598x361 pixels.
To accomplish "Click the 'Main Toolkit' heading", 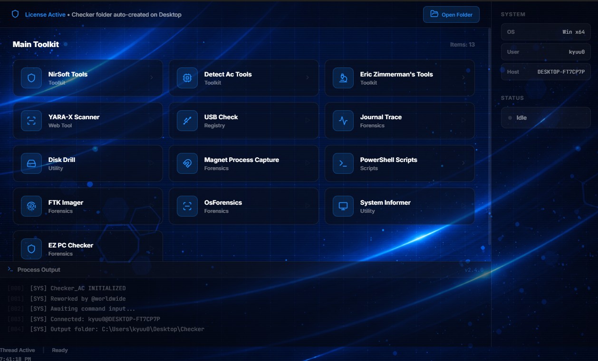I will [x=36, y=44].
